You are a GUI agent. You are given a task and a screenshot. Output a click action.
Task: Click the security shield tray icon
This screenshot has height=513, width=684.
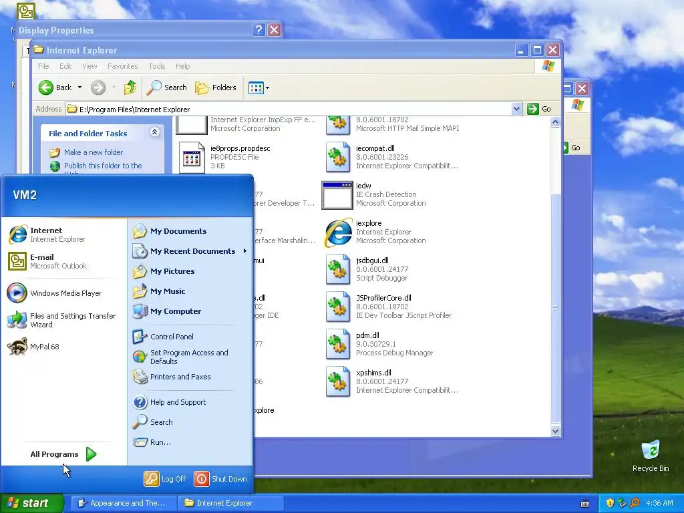pos(610,503)
